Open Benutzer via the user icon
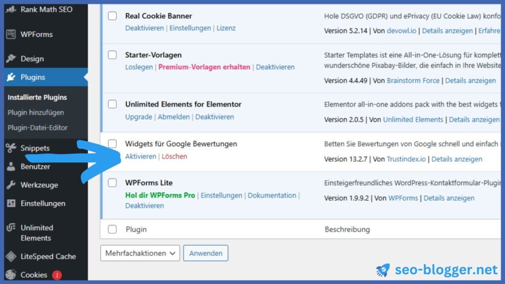 point(11,167)
